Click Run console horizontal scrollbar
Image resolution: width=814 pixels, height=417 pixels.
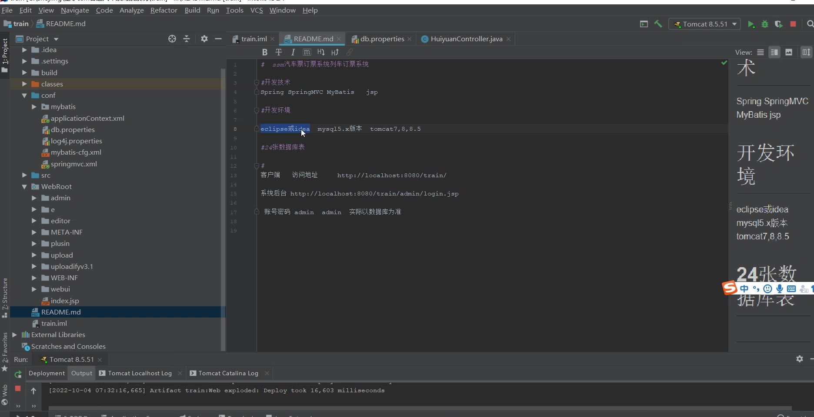pyautogui.click(x=420, y=408)
